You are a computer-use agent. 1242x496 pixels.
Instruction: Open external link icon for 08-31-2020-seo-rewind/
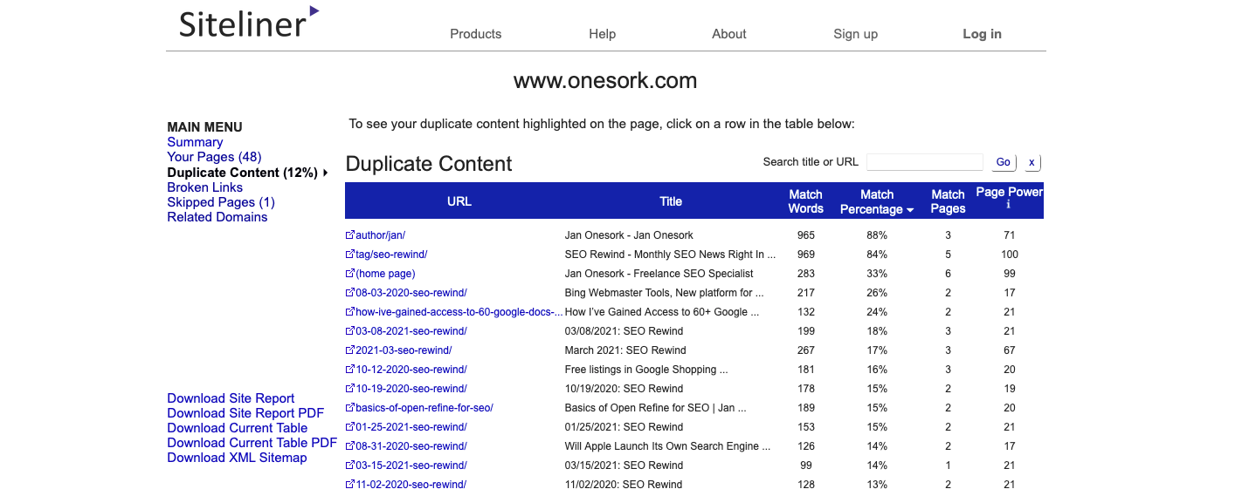350,446
